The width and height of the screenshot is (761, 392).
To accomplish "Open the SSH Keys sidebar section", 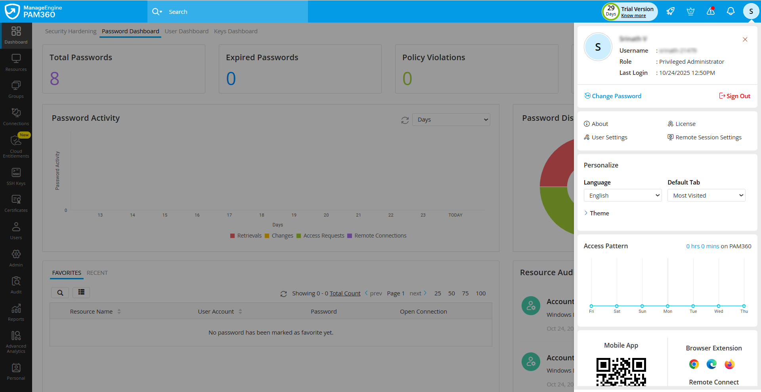I will (x=16, y=176).
